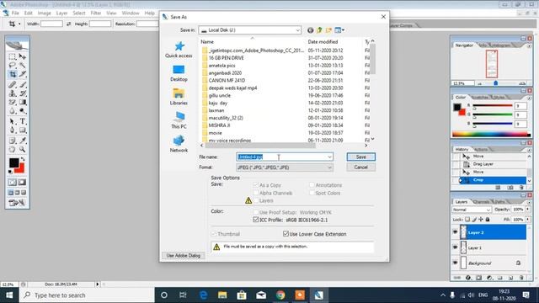The width and height of the screenshot is (539, 303).
Task: Select the Gradient tool
Action: (x=23, y=103)
